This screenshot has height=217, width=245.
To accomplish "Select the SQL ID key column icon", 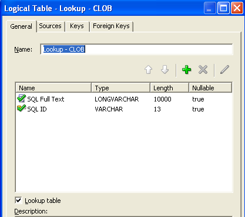I will [x=21, y=108].
